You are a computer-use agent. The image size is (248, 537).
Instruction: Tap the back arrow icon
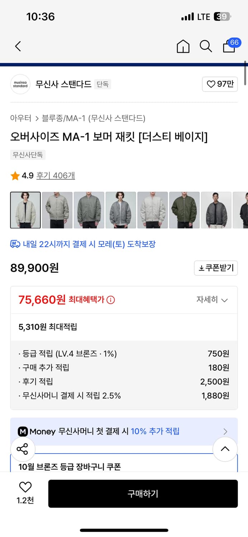18,46
